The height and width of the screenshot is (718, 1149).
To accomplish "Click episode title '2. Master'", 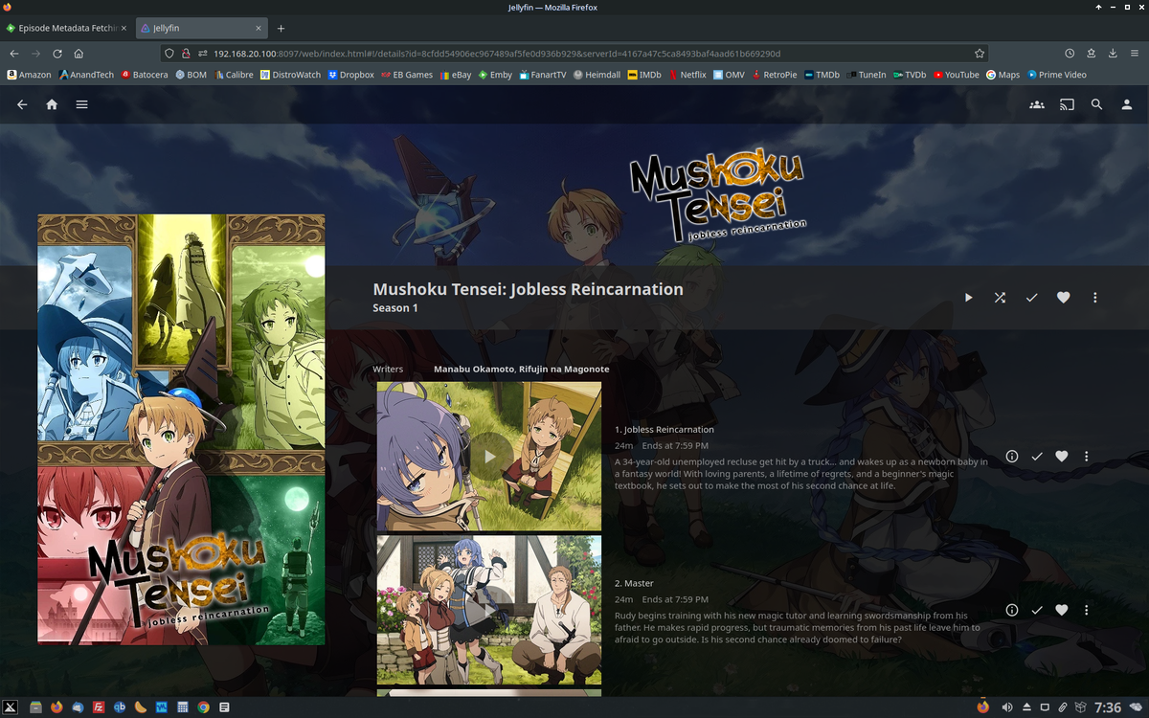I will tap(634, 583).
